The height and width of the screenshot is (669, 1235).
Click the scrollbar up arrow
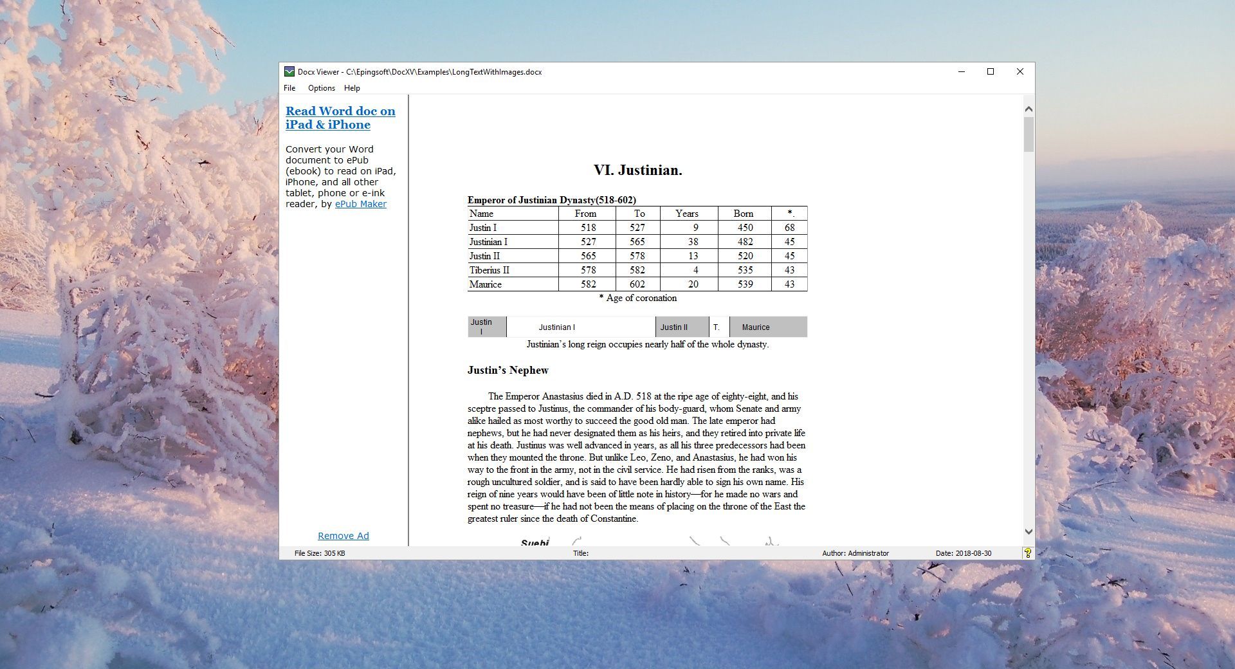(x=1029, y=109)
